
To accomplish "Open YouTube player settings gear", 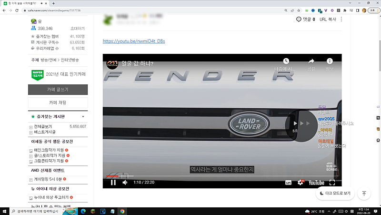I will point(301,183).
